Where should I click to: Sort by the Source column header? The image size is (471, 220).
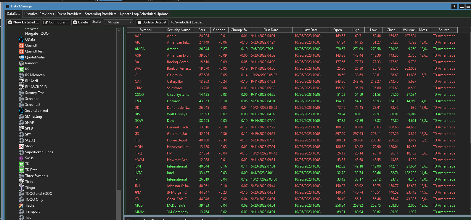(444, 30)
